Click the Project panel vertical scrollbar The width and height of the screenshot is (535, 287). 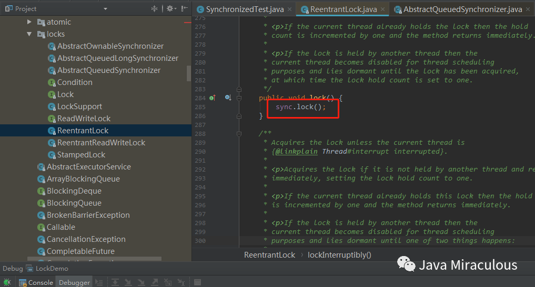point(189,73)
